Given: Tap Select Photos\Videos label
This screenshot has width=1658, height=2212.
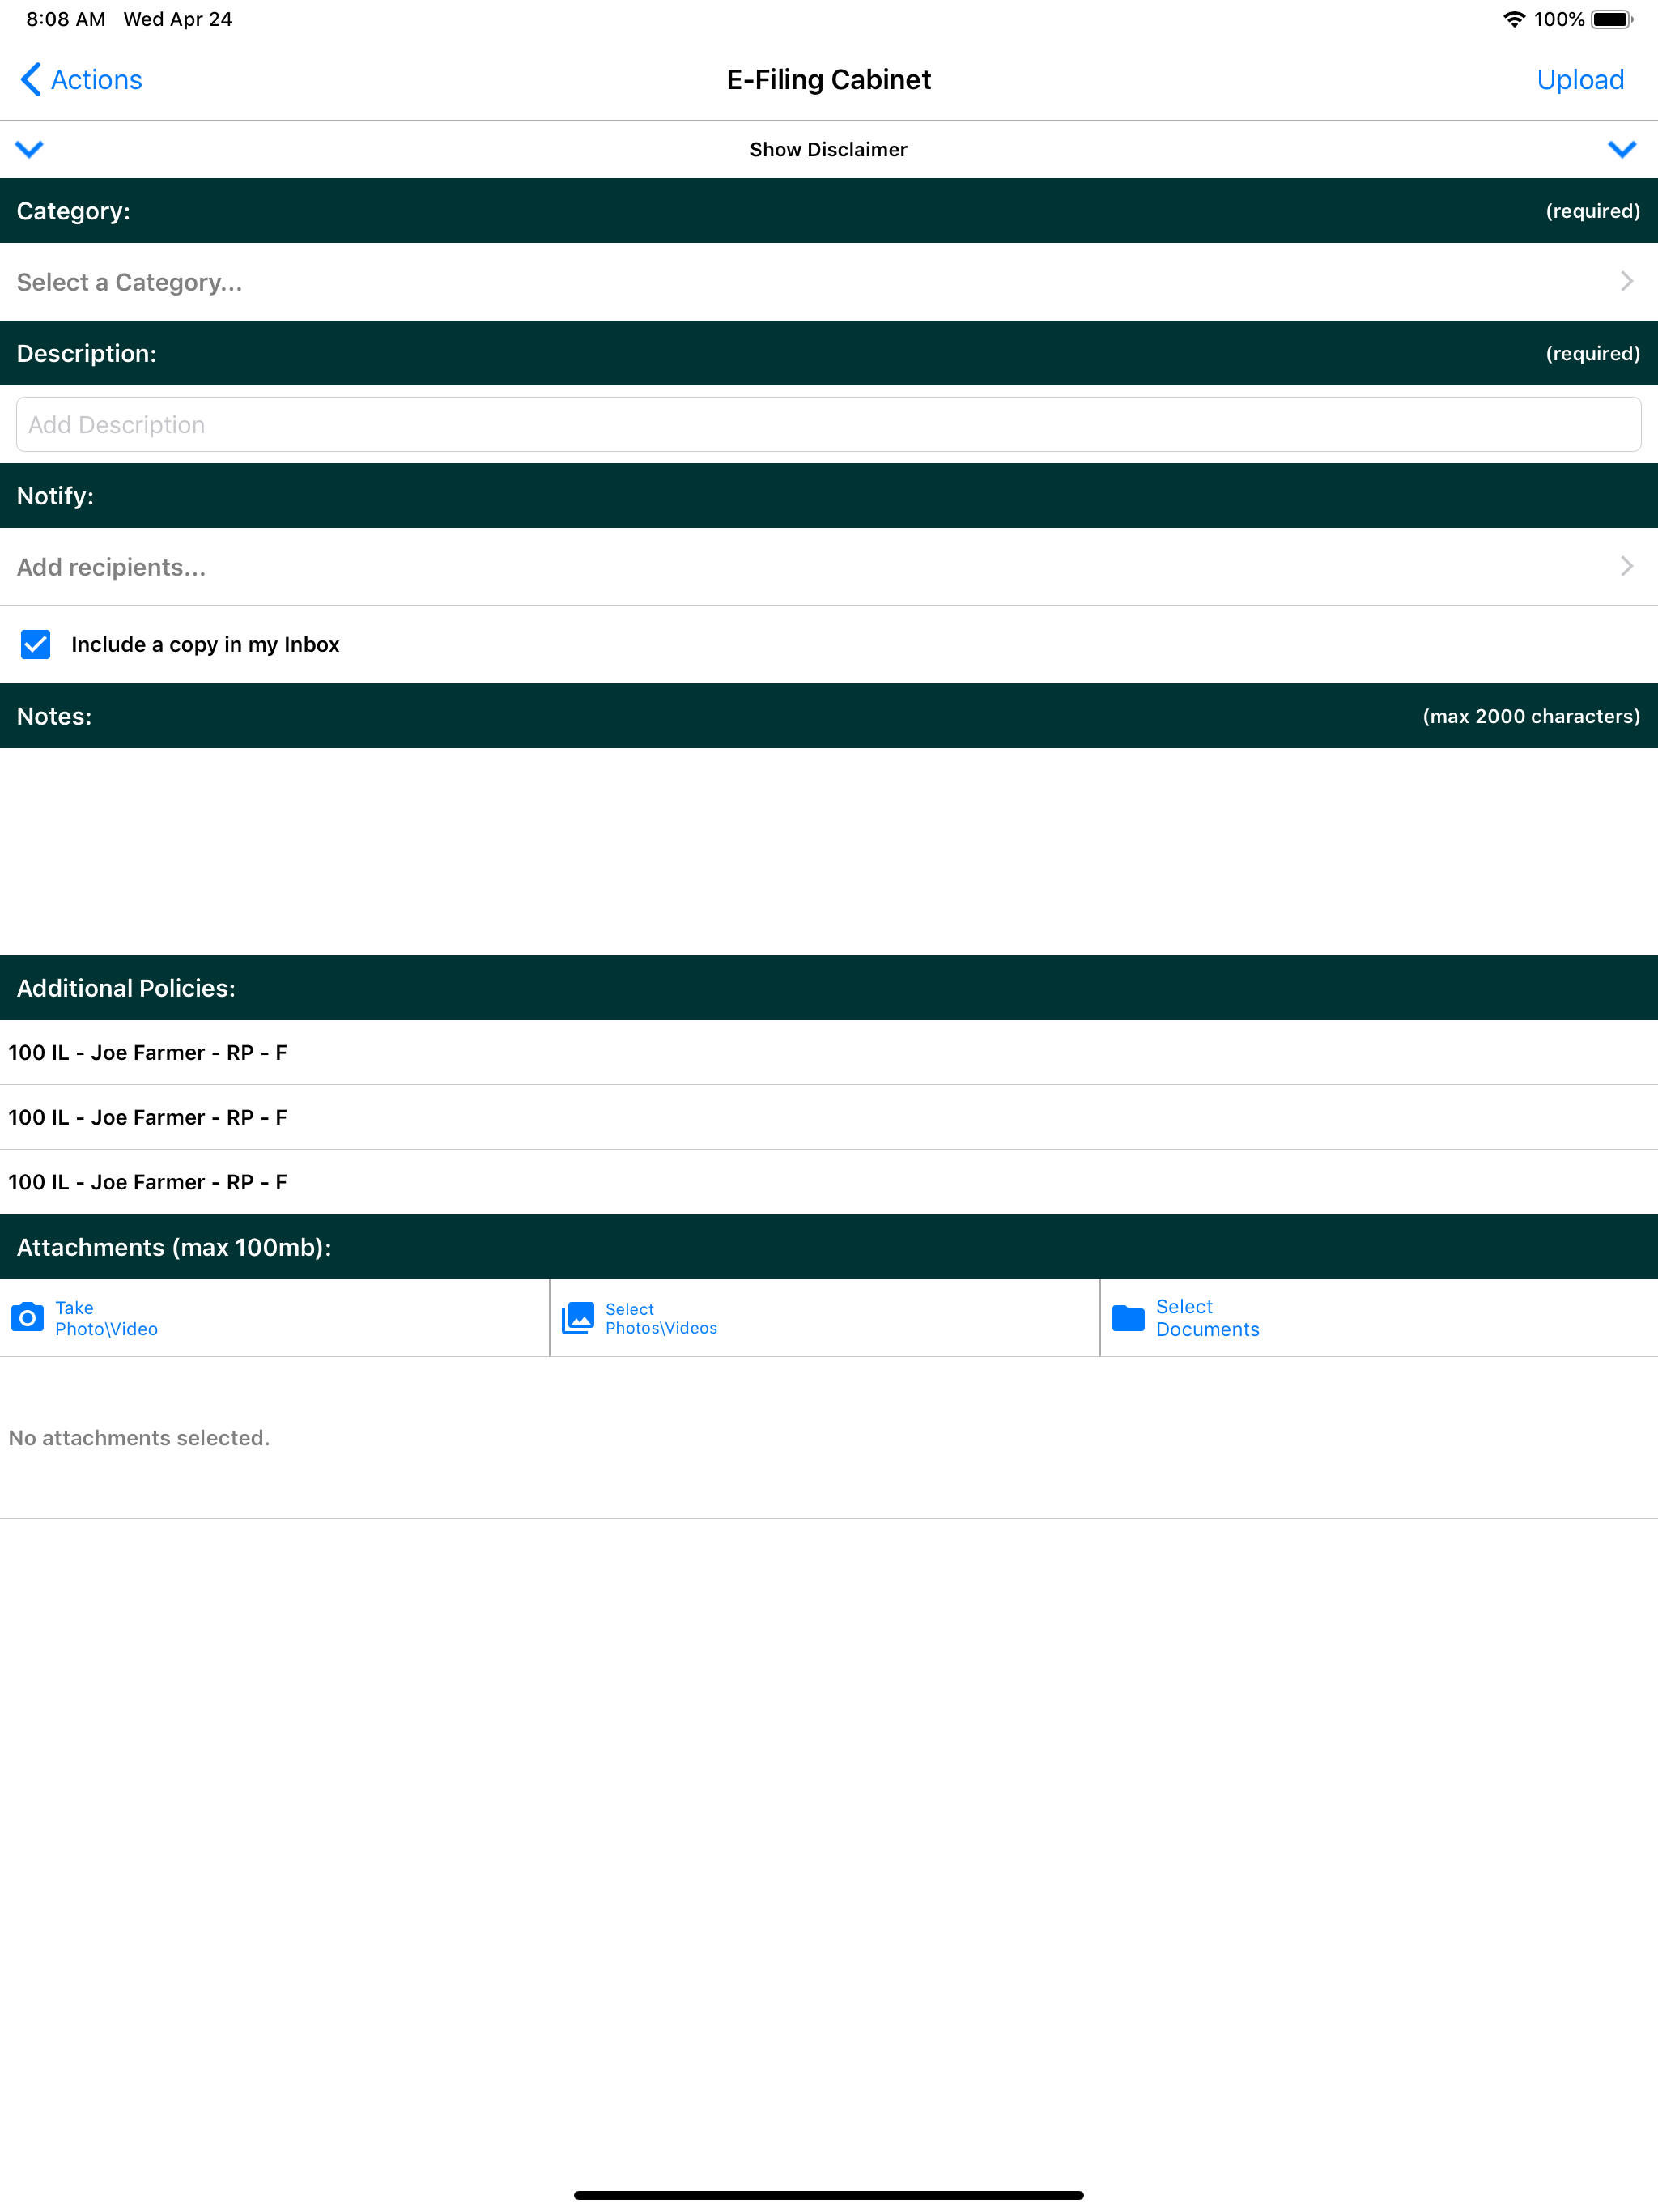Looking at the screenshot, I should [x=661, y=1318].
